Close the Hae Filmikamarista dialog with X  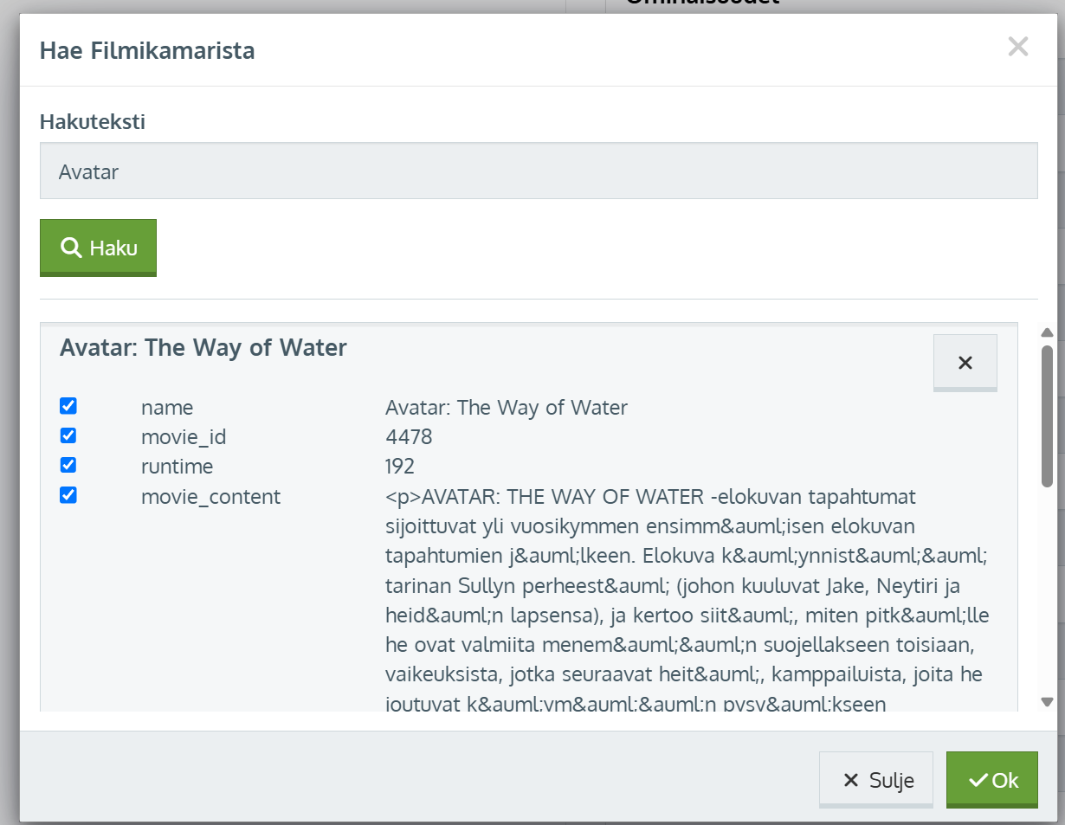[x=1017, y=47]
